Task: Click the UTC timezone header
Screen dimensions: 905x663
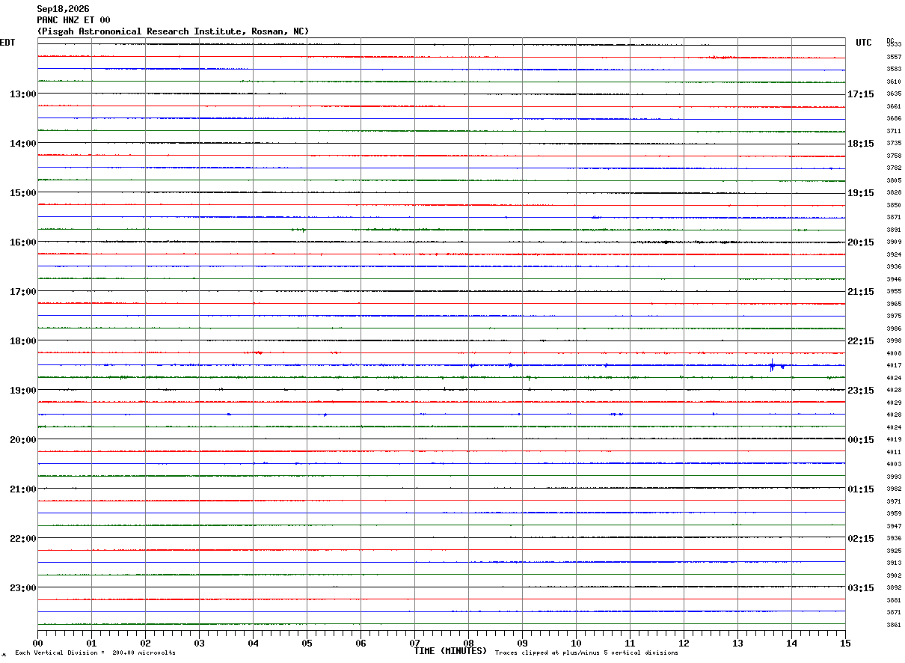Action: point(864,43)
